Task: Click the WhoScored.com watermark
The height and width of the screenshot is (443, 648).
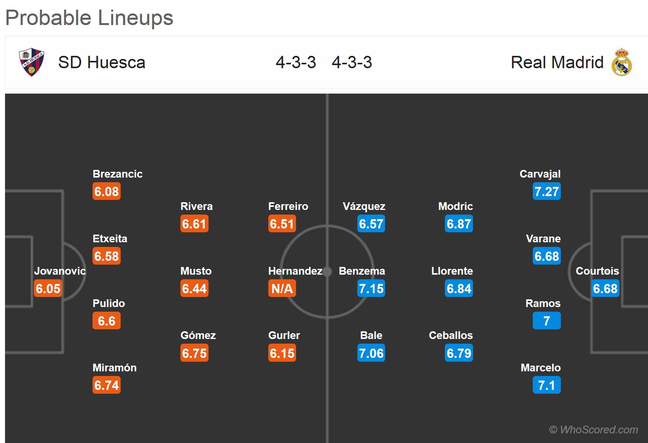Action: pos(593,430)
